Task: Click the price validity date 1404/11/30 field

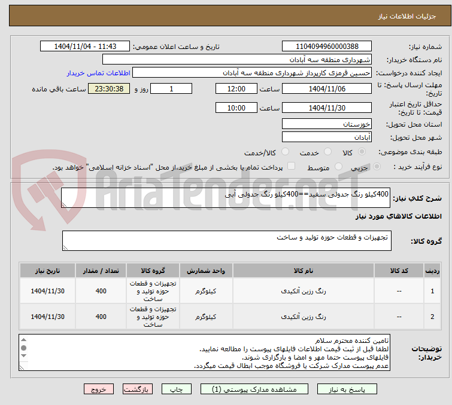Action: pyautogui.click(x=327, y=108)
